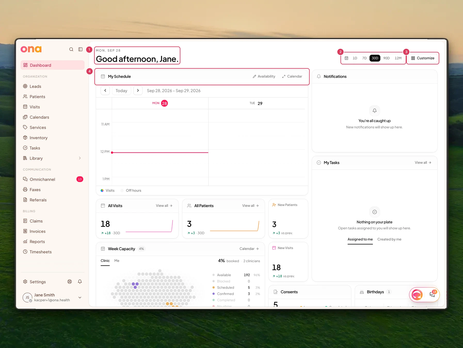Navigate to Services

[52, 127]
